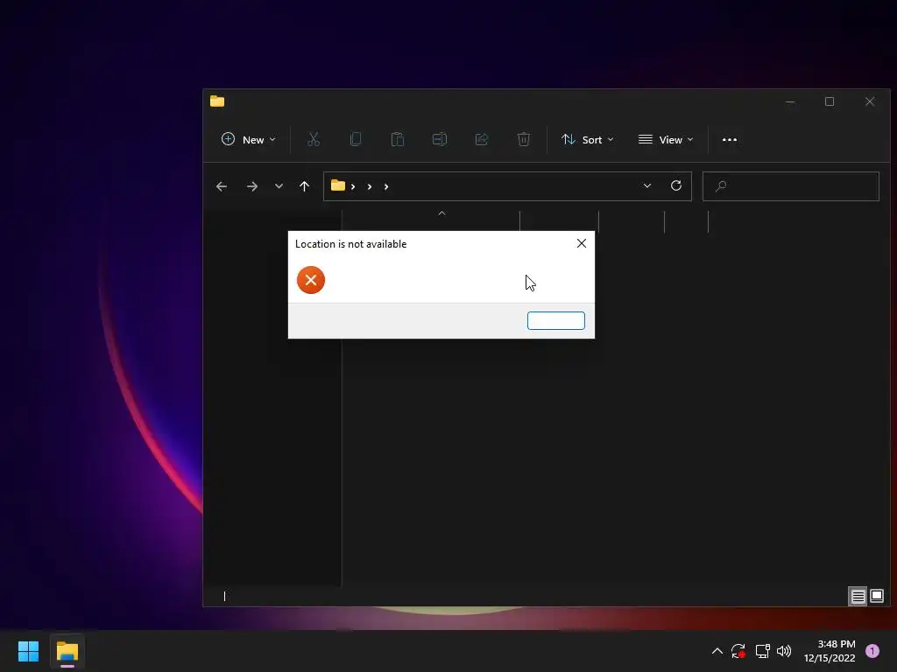Viewport: 897px width, 672px height.
Task: Close the Location is not available dialog
Action: 582,243
